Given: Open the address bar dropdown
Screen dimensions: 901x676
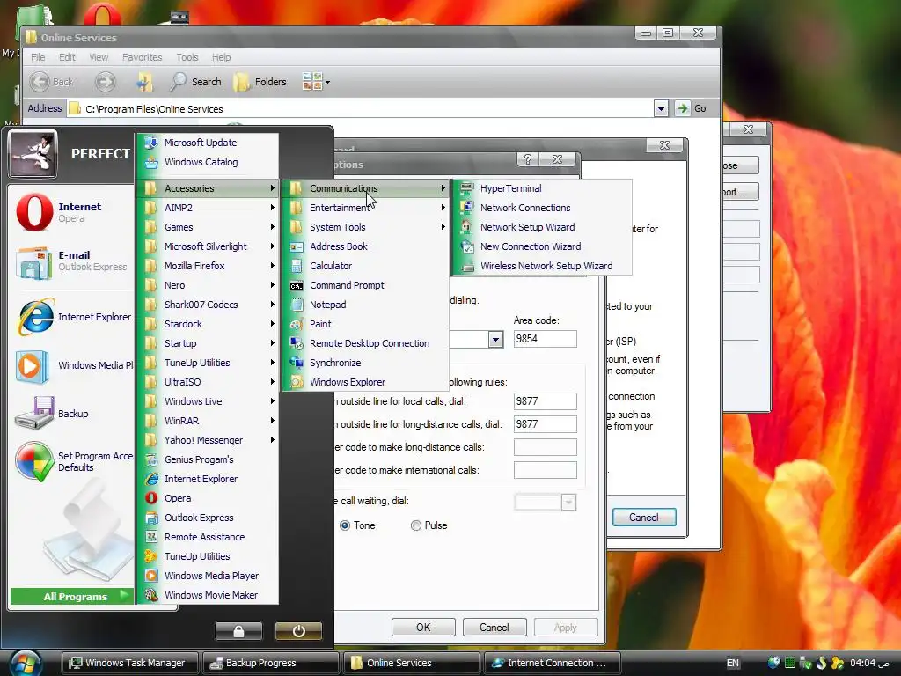Looking at the screenshot, I should [661, 108].
